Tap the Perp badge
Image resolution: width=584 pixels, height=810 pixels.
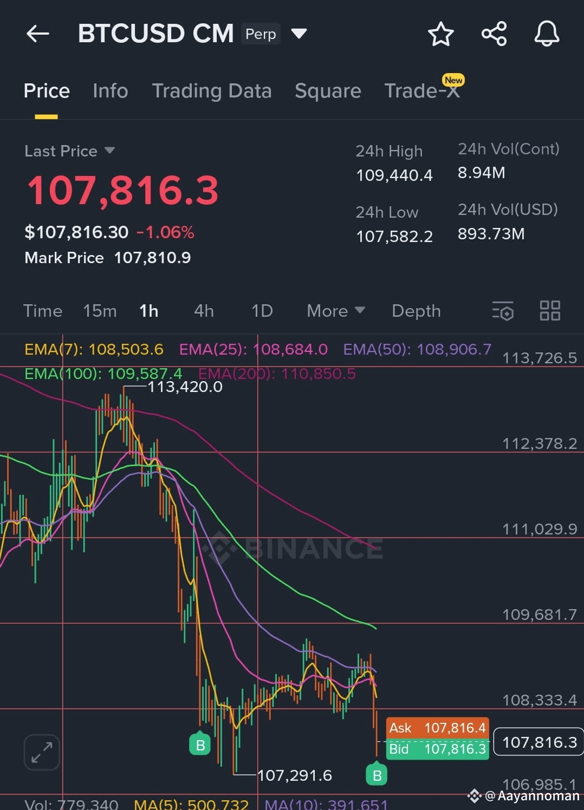pyautogui.click(x=261, y=34)
